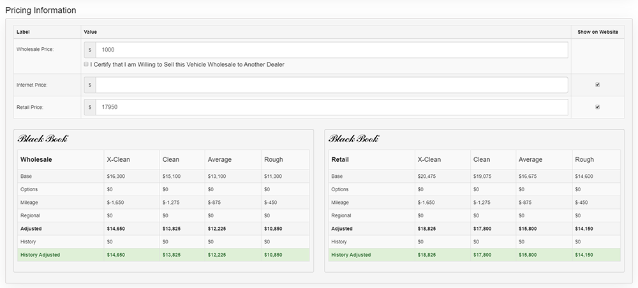Click Retail Rough mileage $-450
638x288 pixels.
click(x=581, y=202)
